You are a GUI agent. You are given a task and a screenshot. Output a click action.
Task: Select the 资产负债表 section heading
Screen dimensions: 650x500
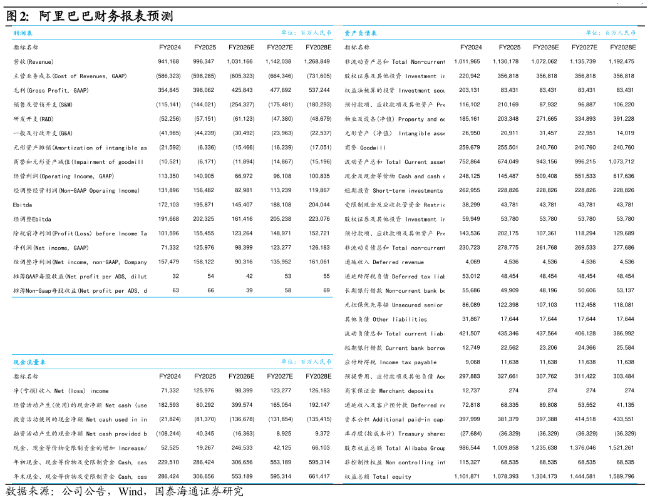pyautogui.click(x=361, y=33)
